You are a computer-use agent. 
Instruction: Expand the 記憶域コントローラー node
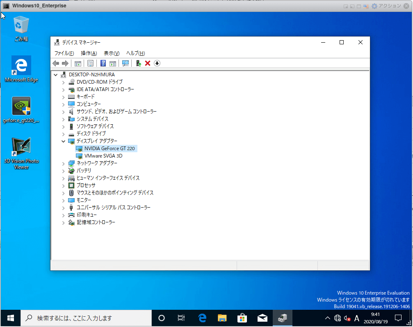point(63,222)
